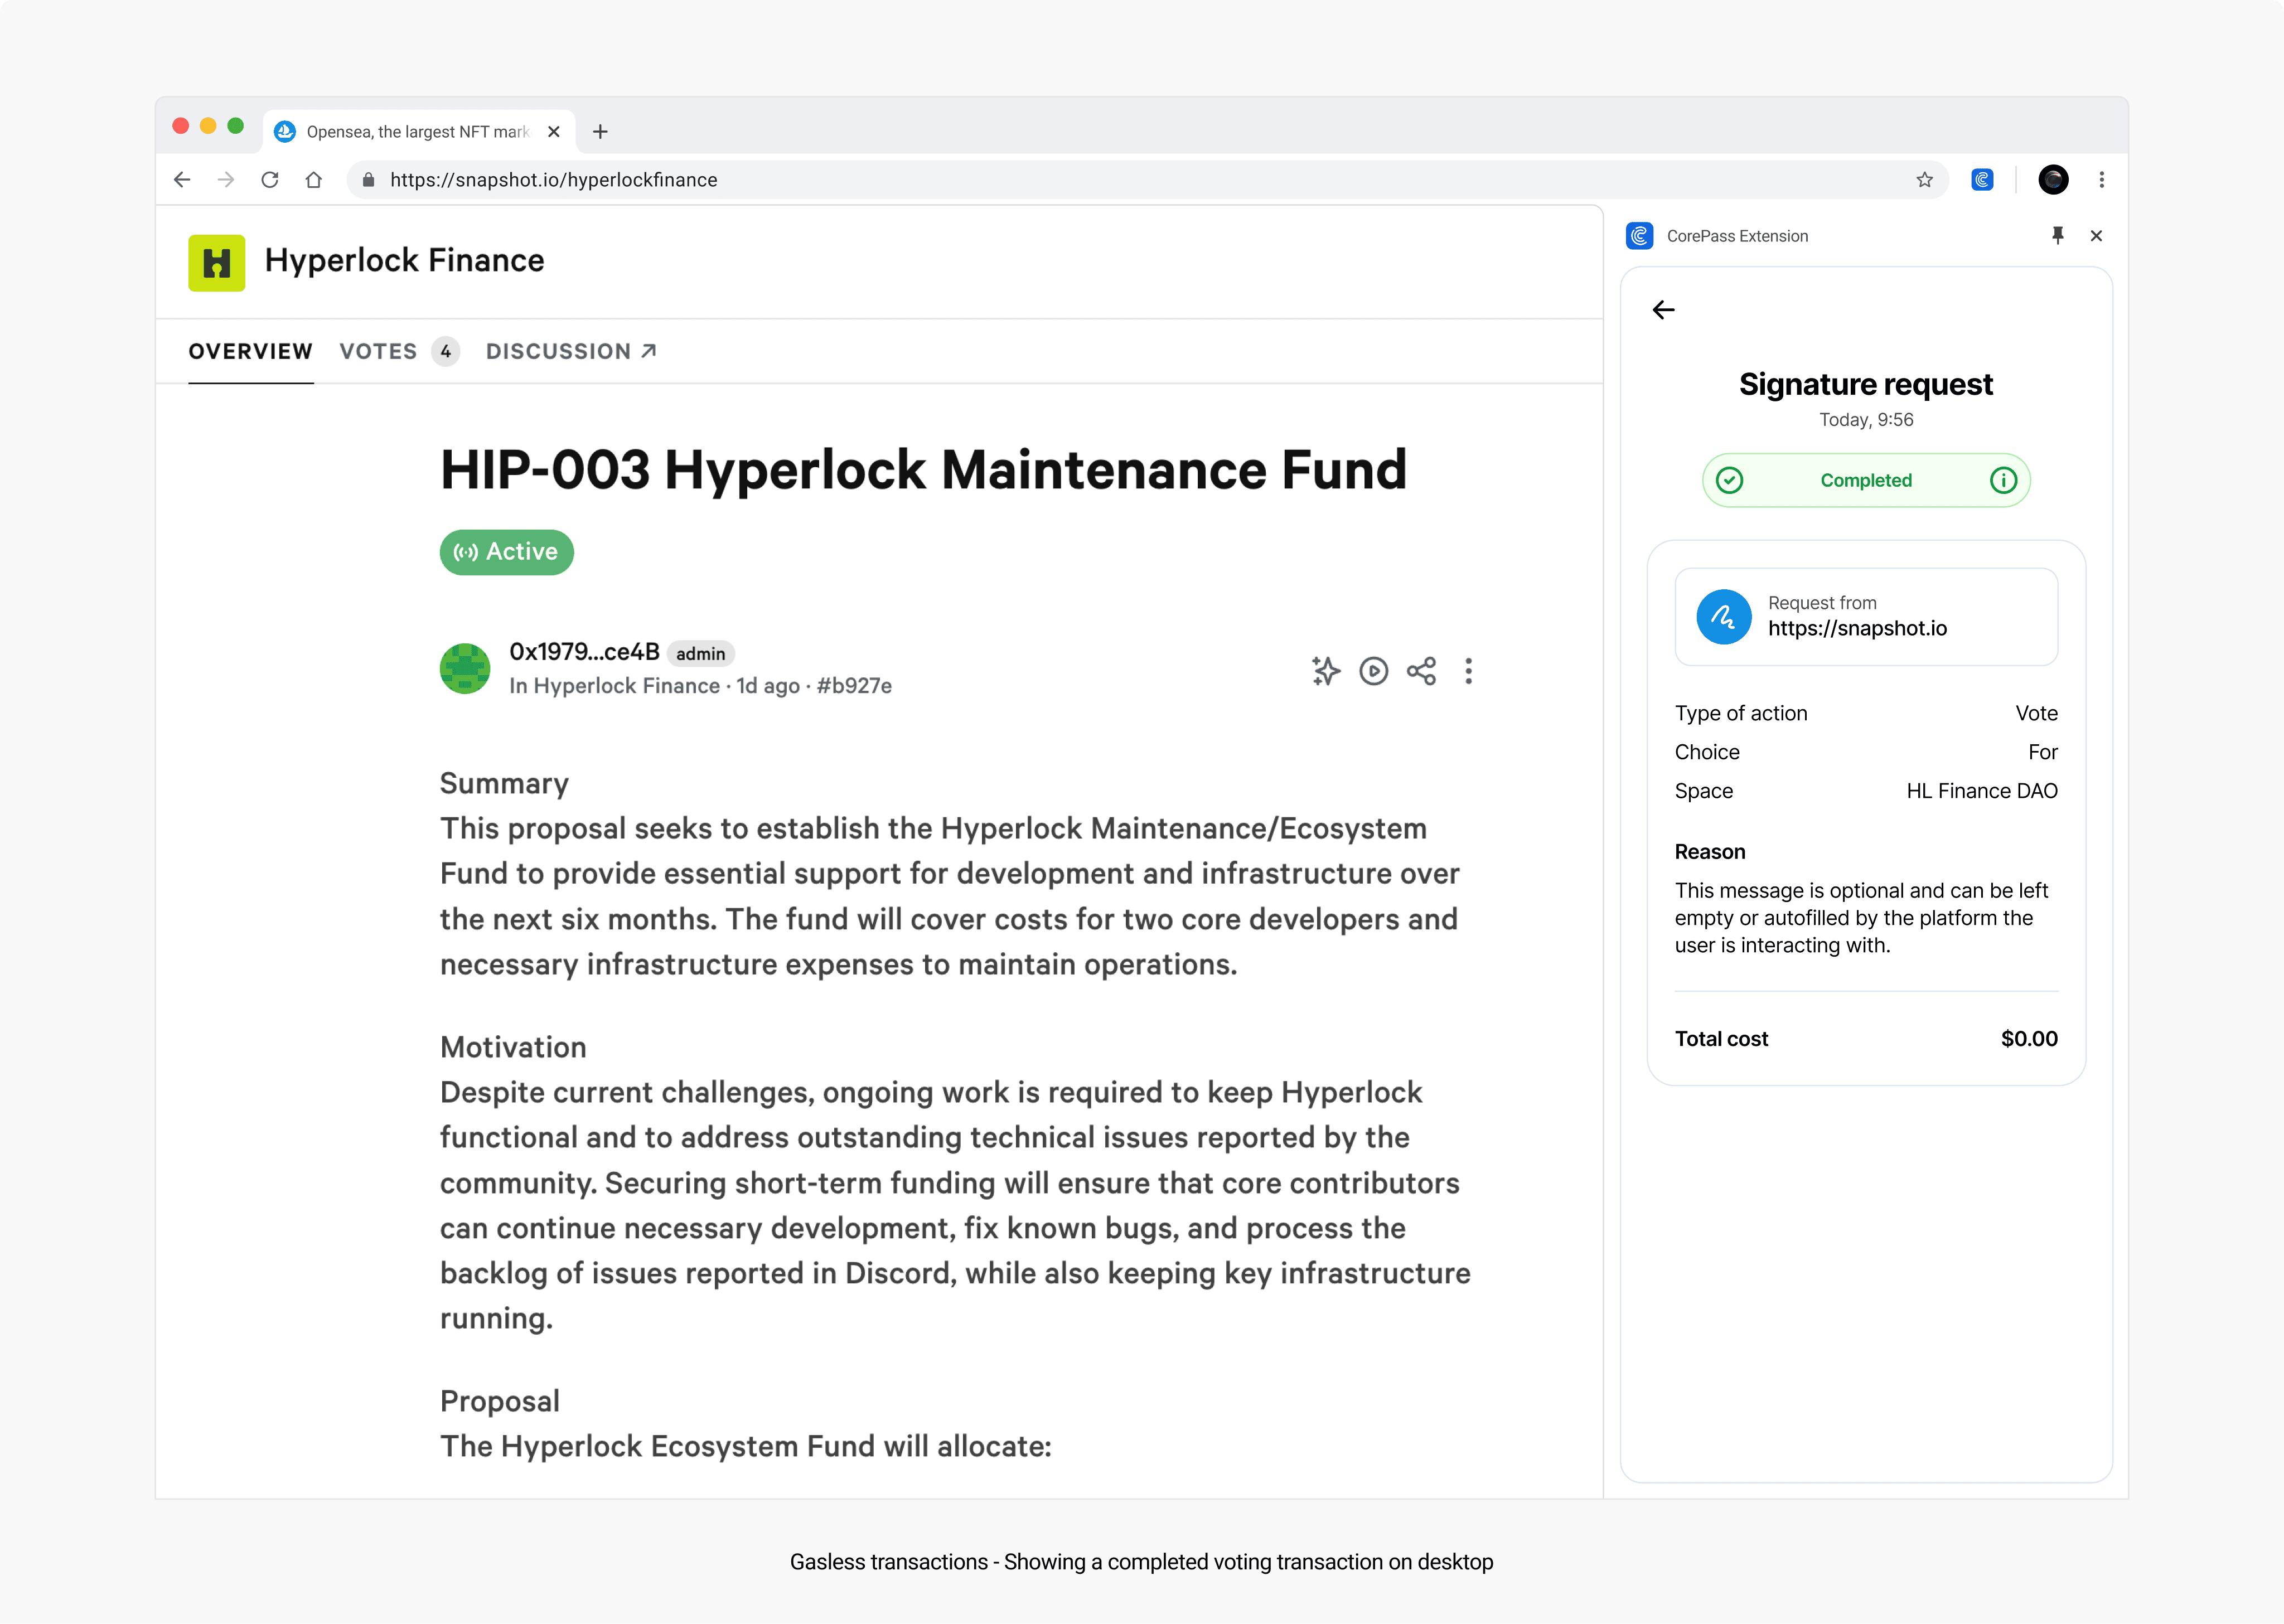Pin the CorePass Extension panel
The image size is (2284, 1624).
pyautogui.click(x=2057, y=236)
